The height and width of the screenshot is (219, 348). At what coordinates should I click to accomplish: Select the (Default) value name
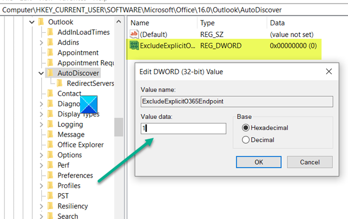(x=153, y=34)
